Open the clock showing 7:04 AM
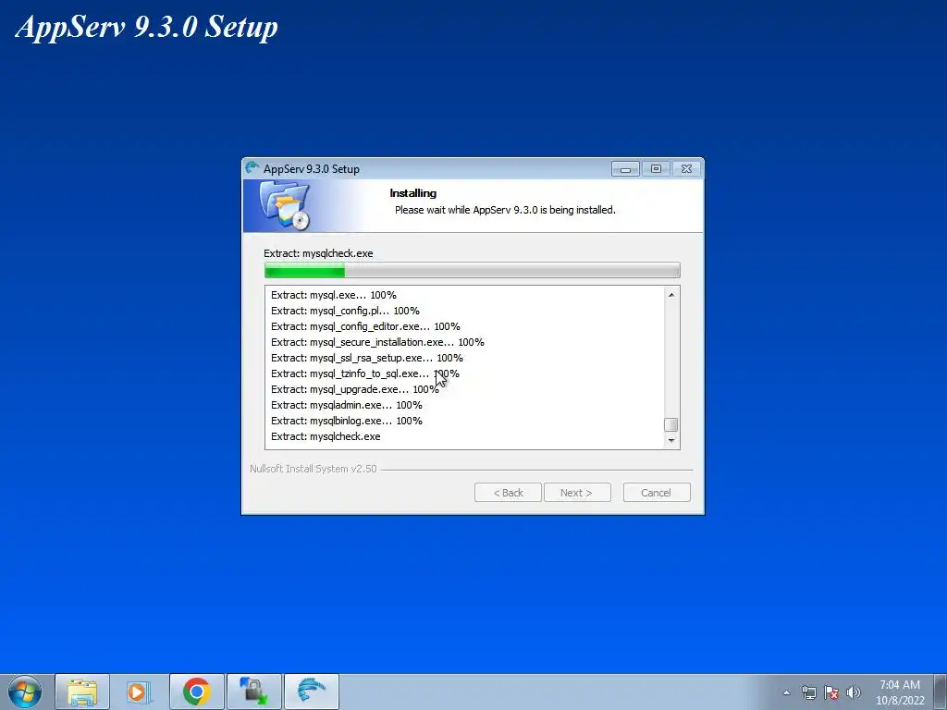This screenshot has height=710, width=947. pyautogui.click(x=900, y=692)
